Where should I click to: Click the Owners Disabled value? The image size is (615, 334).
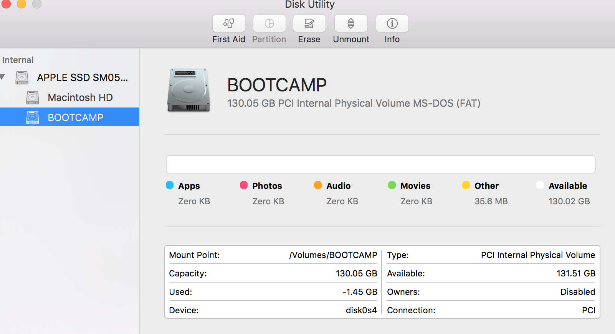coord(578,292)
